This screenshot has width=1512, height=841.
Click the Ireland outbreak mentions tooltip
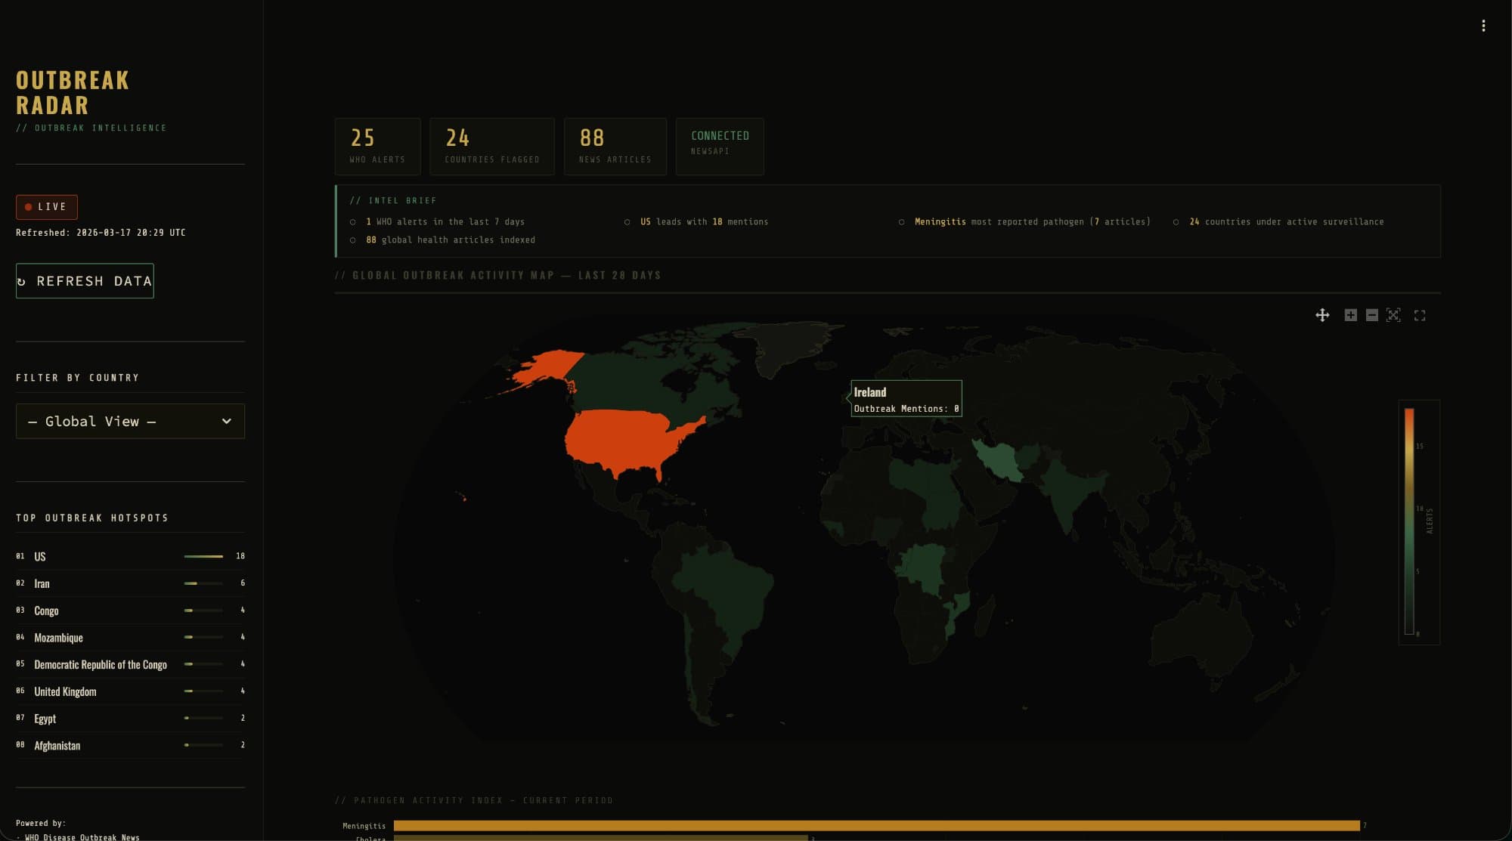(906, 399)
